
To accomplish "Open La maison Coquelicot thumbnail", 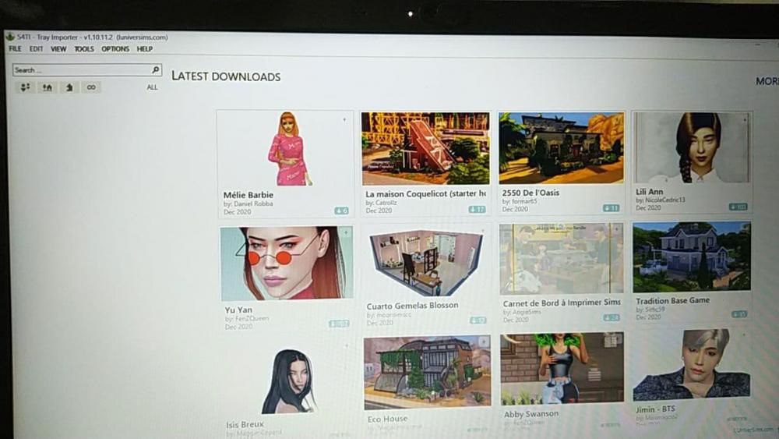I will click(425, 149).
